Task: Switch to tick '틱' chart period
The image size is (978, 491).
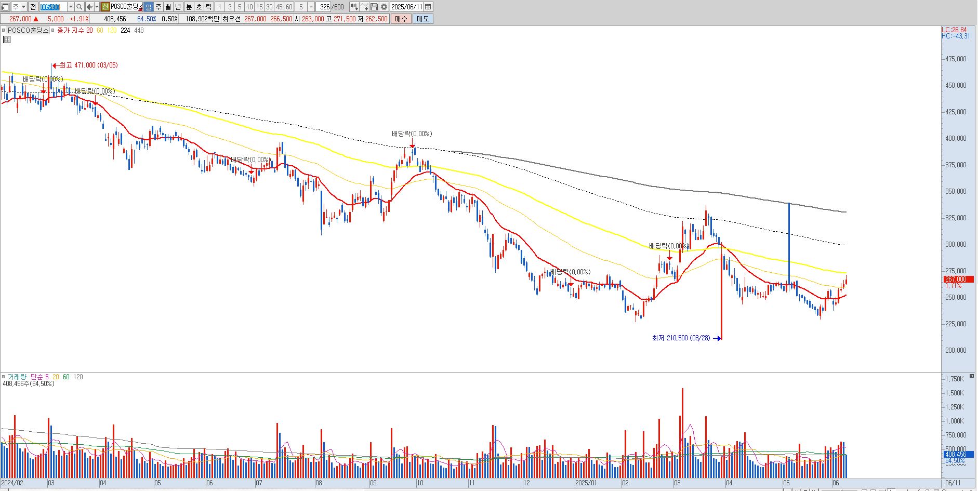Action: [209, 7]
